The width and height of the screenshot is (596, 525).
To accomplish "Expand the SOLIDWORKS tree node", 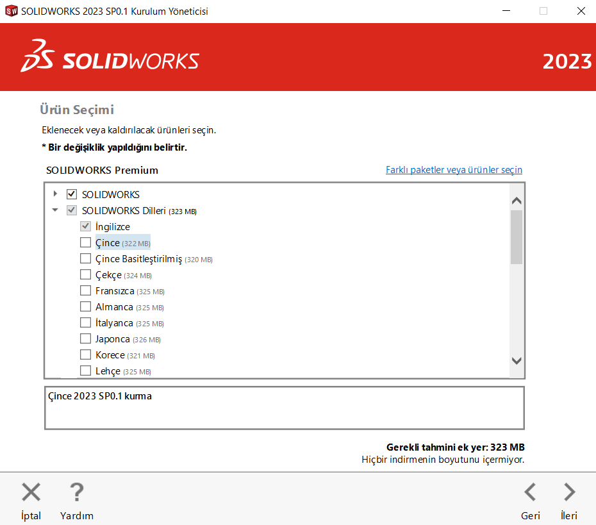I will (56, 194).
